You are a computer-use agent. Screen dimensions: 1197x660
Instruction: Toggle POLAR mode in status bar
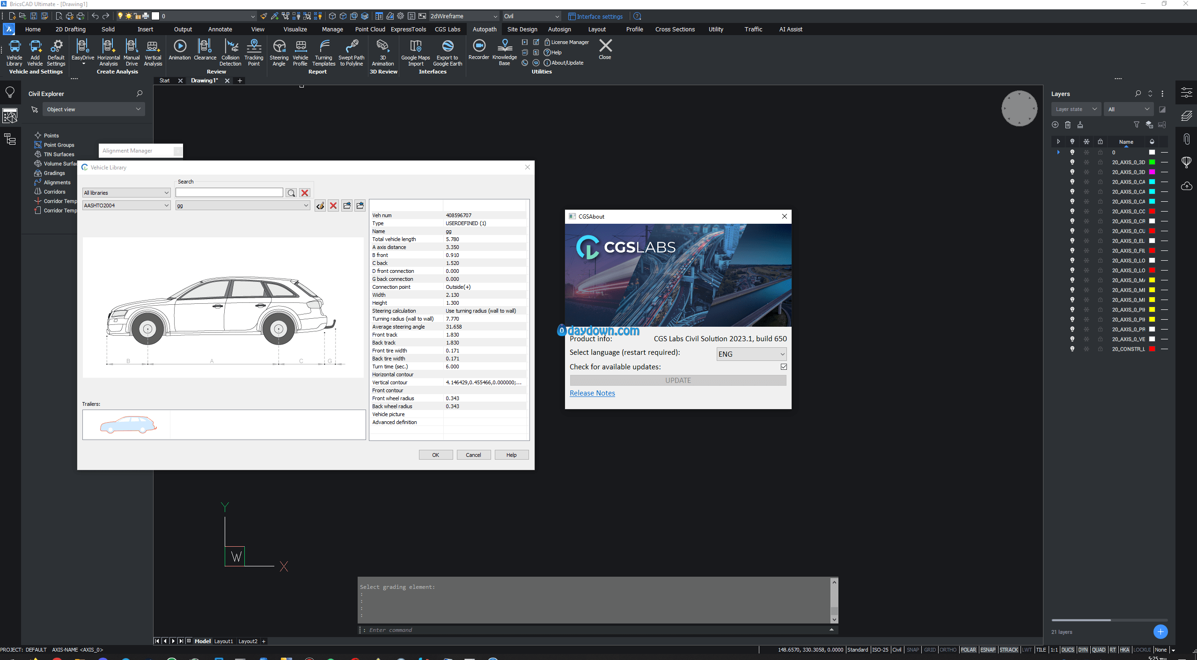(x=968, y=650)
